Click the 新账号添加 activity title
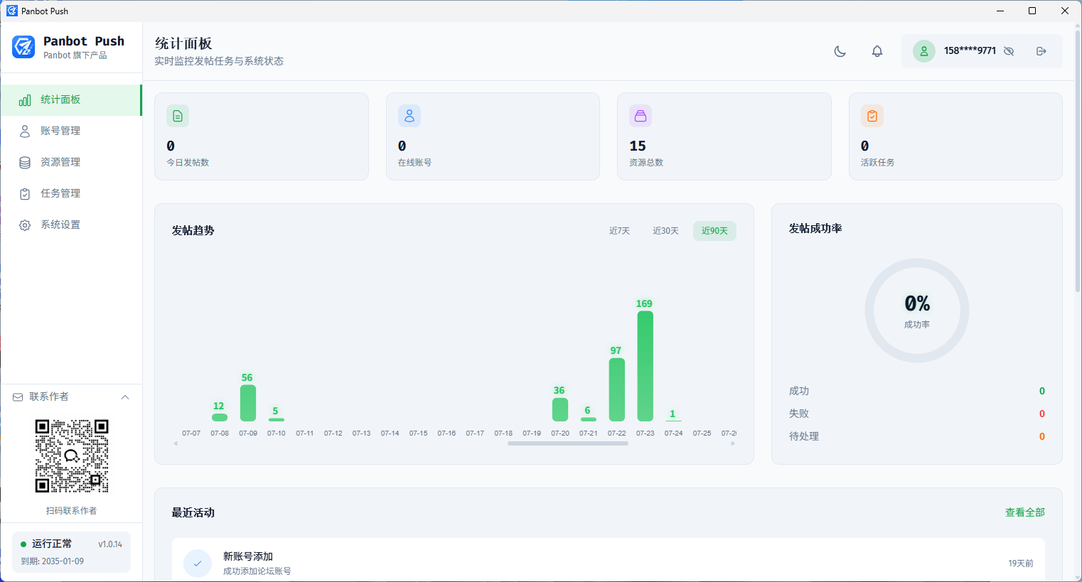Image resolution: width=1082 pixels, height=582 pixels. (x=248, y=556)
